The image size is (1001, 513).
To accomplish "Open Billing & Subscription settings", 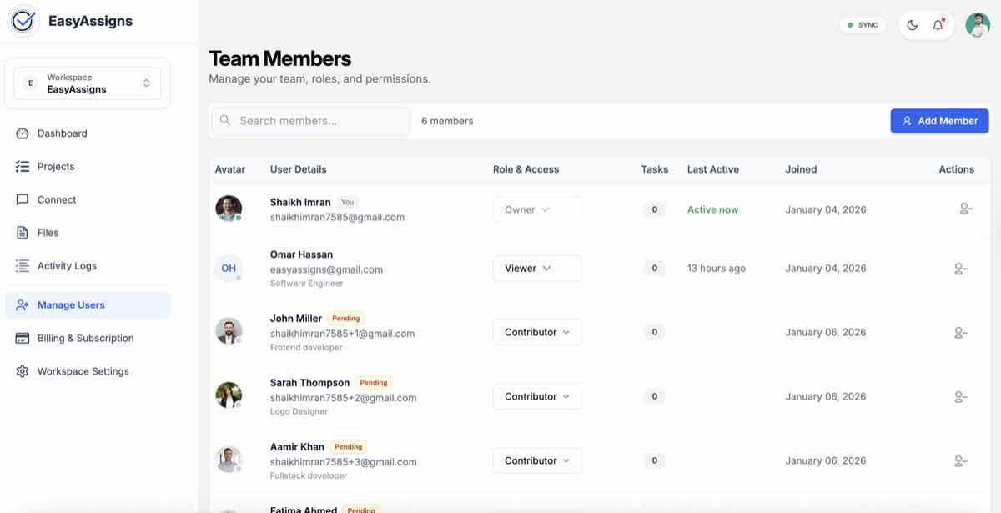I will 85,338.
